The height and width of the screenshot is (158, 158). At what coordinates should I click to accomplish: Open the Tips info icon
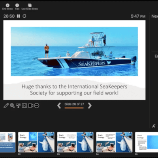17,5
